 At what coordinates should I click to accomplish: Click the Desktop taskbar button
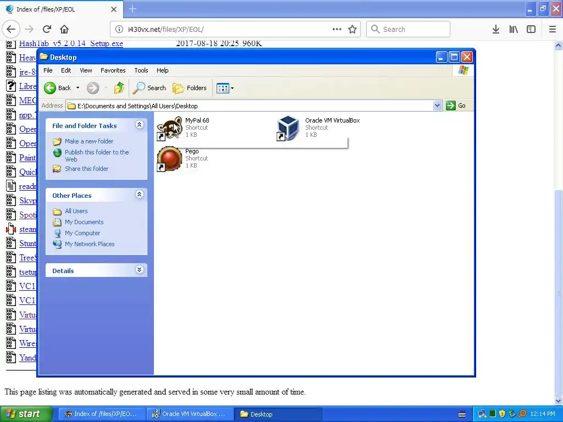[x=278, y=414]
